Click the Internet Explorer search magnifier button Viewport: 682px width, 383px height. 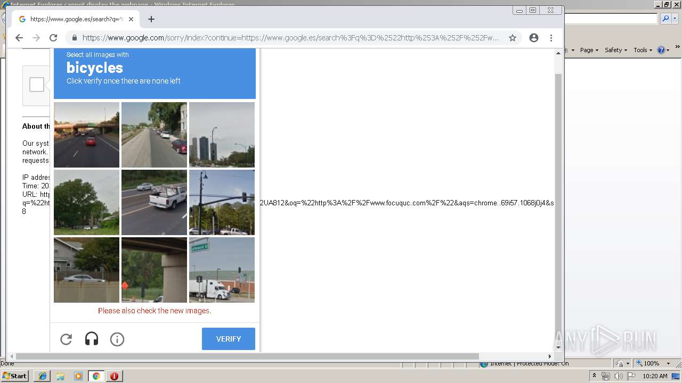click(x=665, y=19)
